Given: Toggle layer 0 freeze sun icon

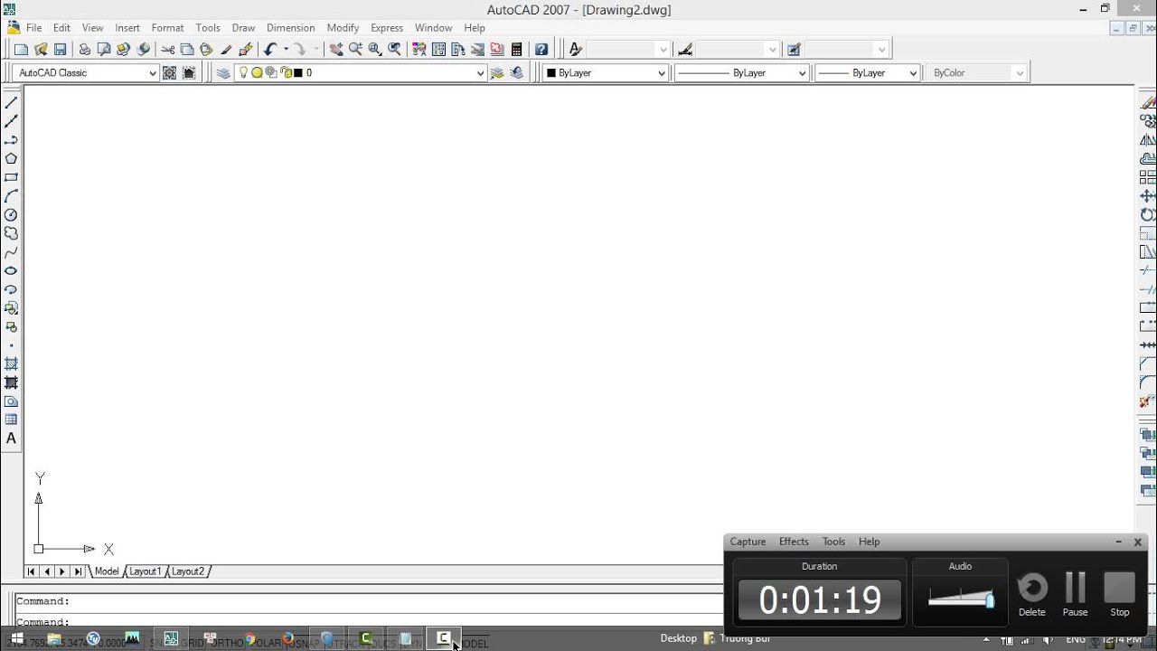Looking at the screenshot, I should point(257,73).
